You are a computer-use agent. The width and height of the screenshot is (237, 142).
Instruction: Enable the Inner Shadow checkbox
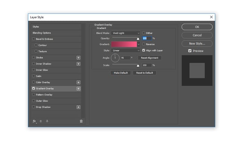pyautogui.click(x=33, y=63)
